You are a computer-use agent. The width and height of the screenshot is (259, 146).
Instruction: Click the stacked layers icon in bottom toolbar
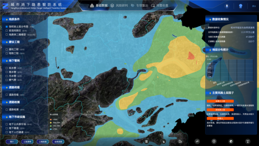pos(147,141)
